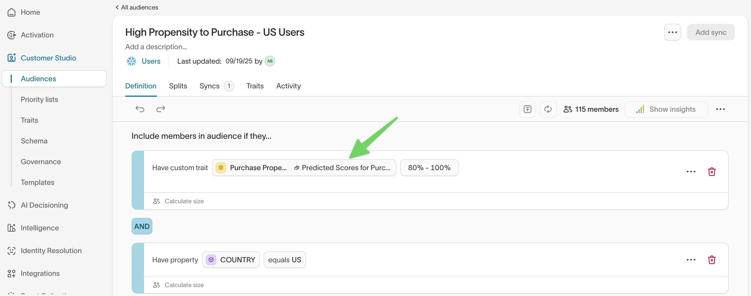Click the Predicted Scores relation icon
This screenshot has width=751, height=296.
297,168
